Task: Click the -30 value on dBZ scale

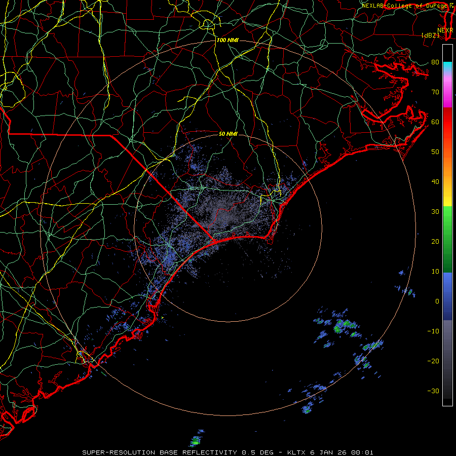Action: pyautogui.click(x=433, y=391)
